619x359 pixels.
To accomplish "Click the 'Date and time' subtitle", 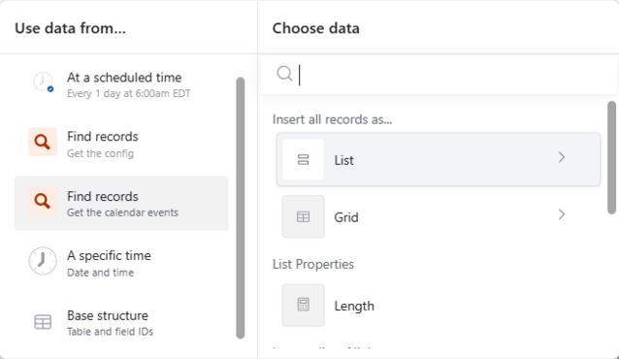I will click(x=100, y=273).
